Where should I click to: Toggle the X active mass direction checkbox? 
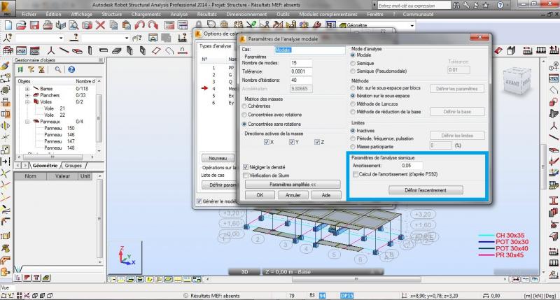point(267,142)
